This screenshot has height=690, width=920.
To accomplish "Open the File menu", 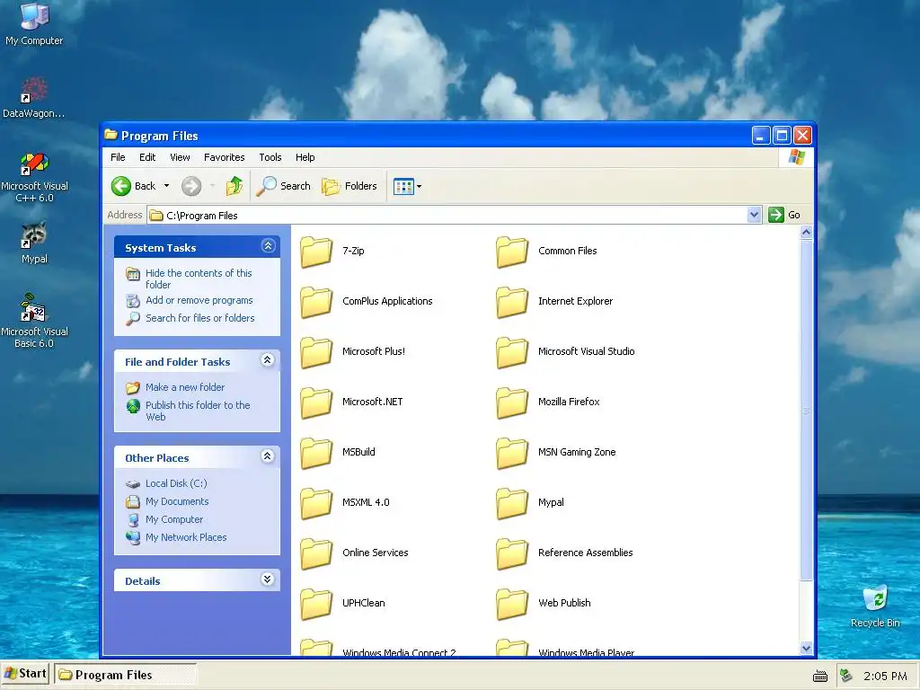I will click(118, 157).
